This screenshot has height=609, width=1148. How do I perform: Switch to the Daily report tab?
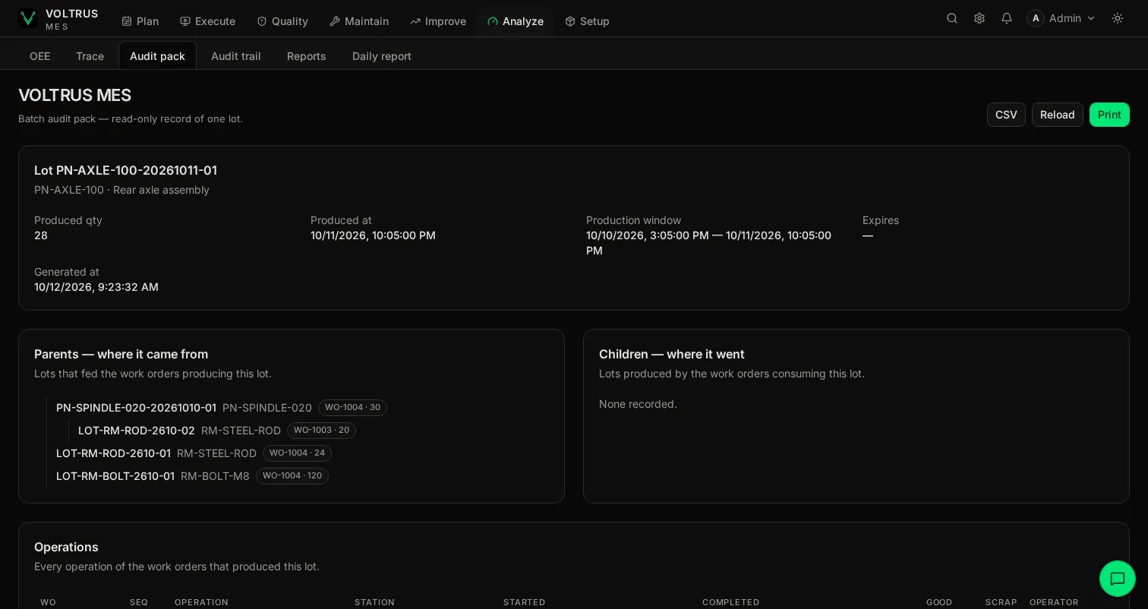point(382,56)
